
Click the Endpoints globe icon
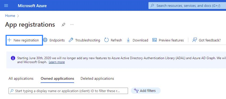click(x=45, y=40)
